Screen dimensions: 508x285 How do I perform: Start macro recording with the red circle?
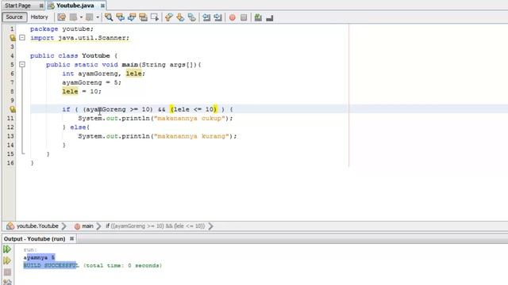[233, 17]
